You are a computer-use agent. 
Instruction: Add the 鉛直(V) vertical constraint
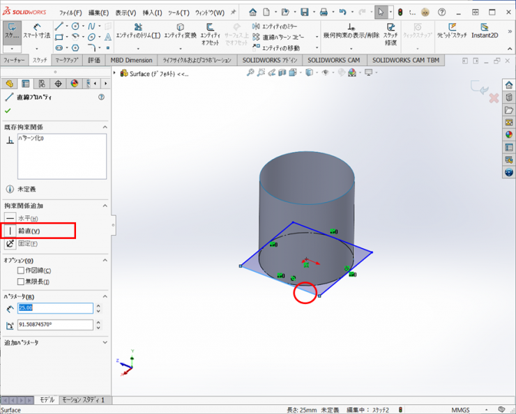point(29,231)
